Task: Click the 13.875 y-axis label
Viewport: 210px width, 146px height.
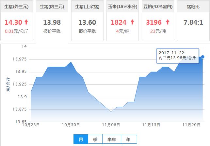Action: click(20, 109)
